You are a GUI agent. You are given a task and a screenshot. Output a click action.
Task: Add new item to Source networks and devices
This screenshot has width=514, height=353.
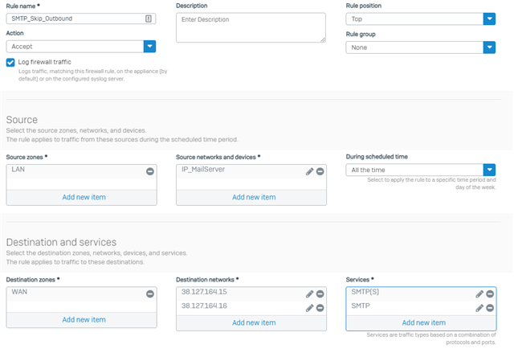pyautogui.click(x=254, y=197)
